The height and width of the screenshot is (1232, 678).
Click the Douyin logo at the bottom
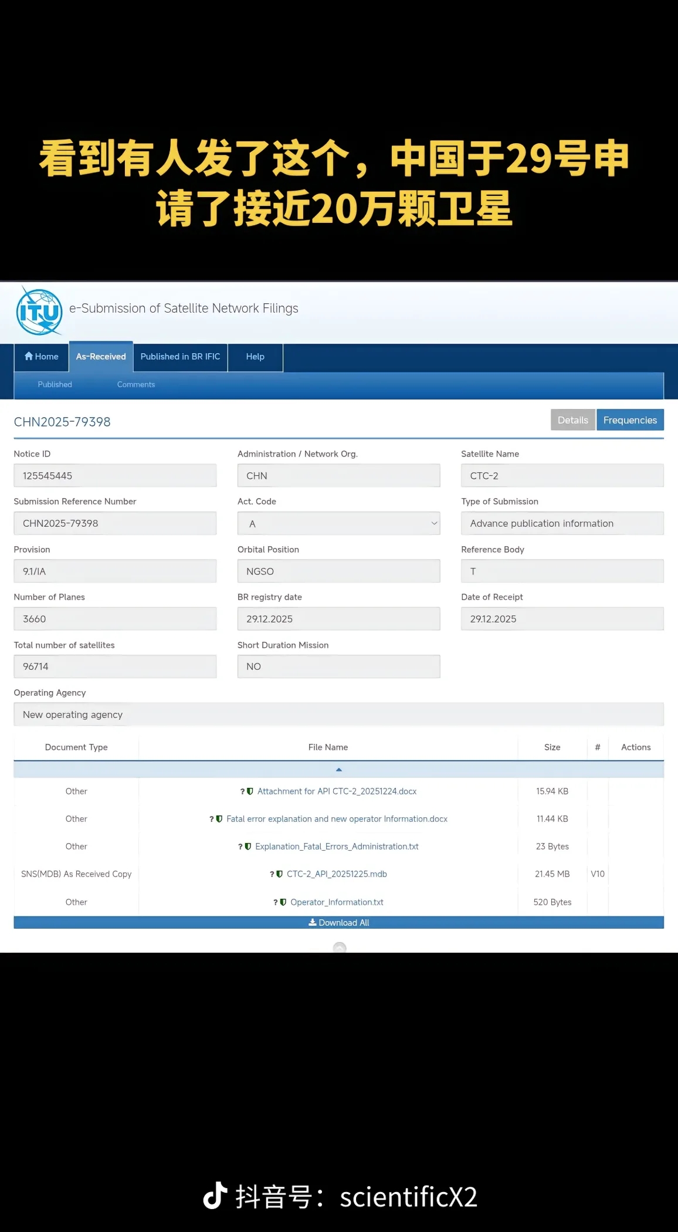215,1196
